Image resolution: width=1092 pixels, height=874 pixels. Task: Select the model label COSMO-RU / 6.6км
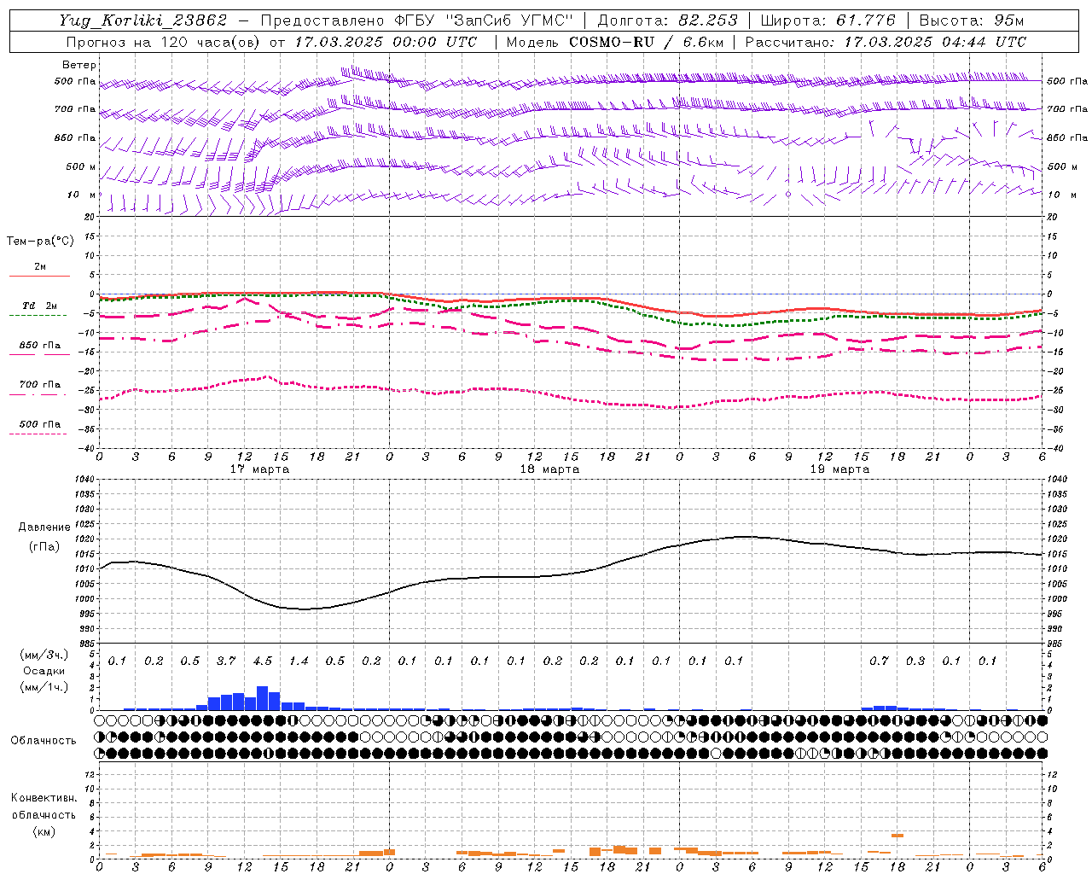(x=614, y=42)
